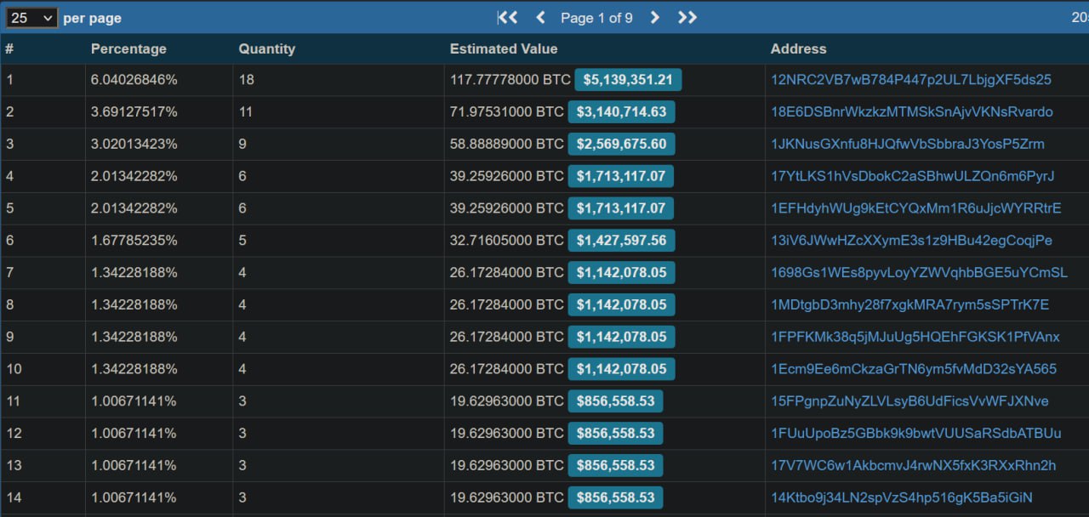Select the 71.97531000 BTC amount
The image size is (1089, 517).
(x=507, y=112)
